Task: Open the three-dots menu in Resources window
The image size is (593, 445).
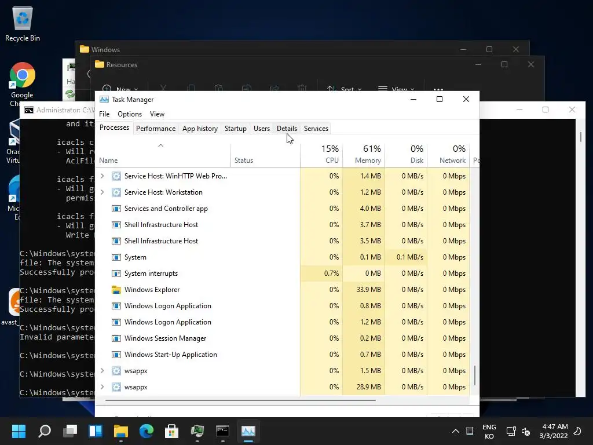Action: point(438,89)
